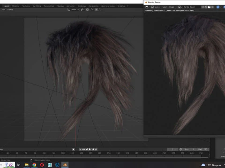
Task: Open Global transform orientation dropdown
Action: pyautogui.click(x=73, y=10)
